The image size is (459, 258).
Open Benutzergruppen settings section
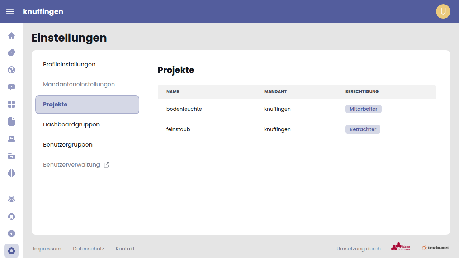[x=68, y=145]
